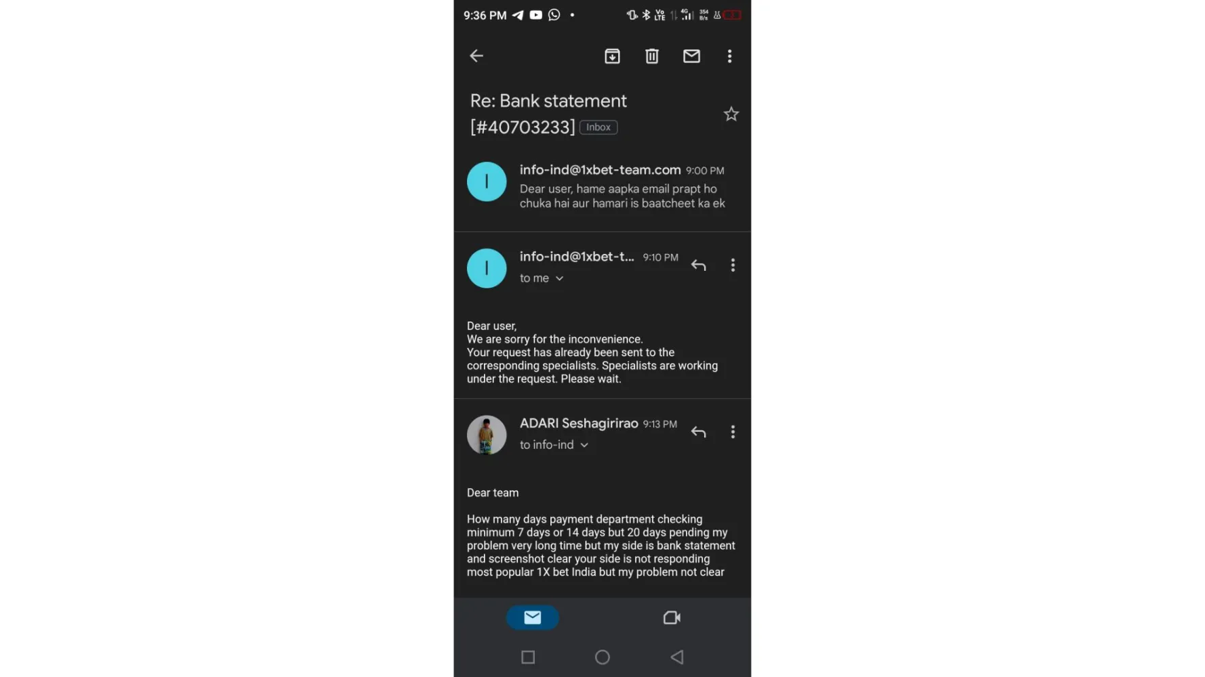This screenshot has width=1205, height=677.
Task: Tap the info-ind sender avatar at 9:10 PM
Action: coord(487,268)
